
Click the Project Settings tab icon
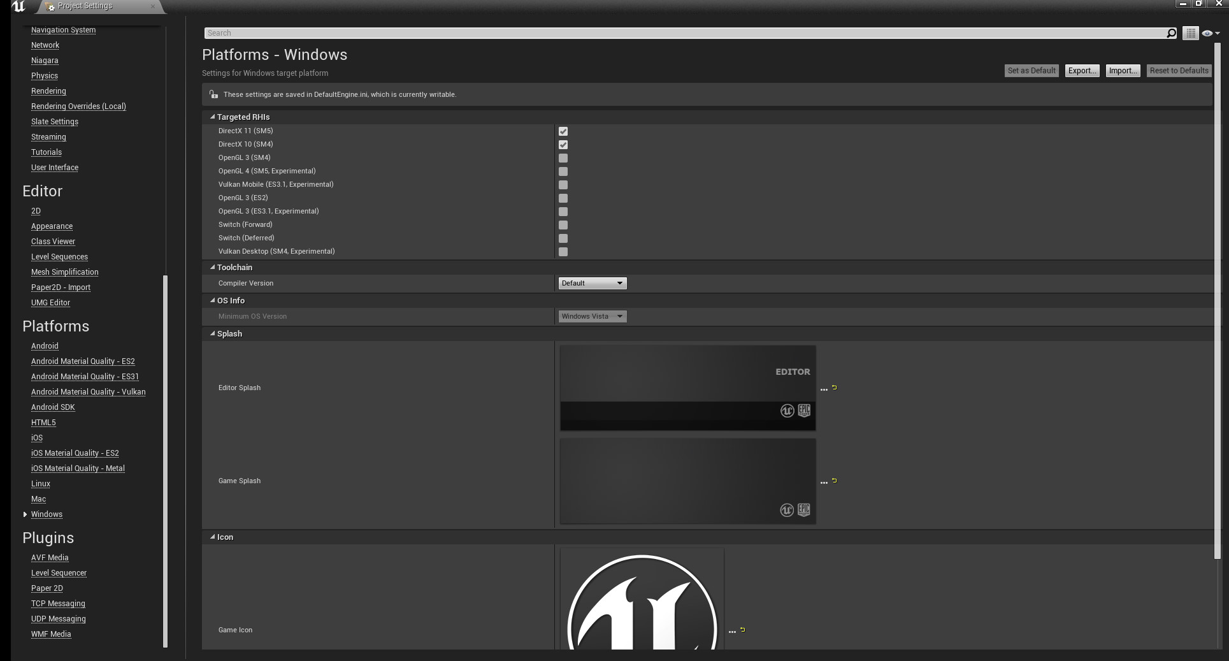(50, 6)
